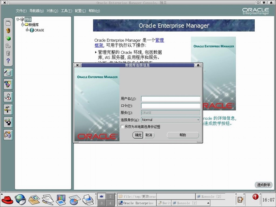Click the 取消 button in login dialog
The height and width of the screenshot is (207, 276).
[x=149, y=135]
